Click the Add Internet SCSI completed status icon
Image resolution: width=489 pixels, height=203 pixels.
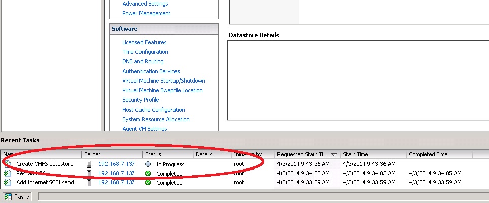(x=148, y=182)
